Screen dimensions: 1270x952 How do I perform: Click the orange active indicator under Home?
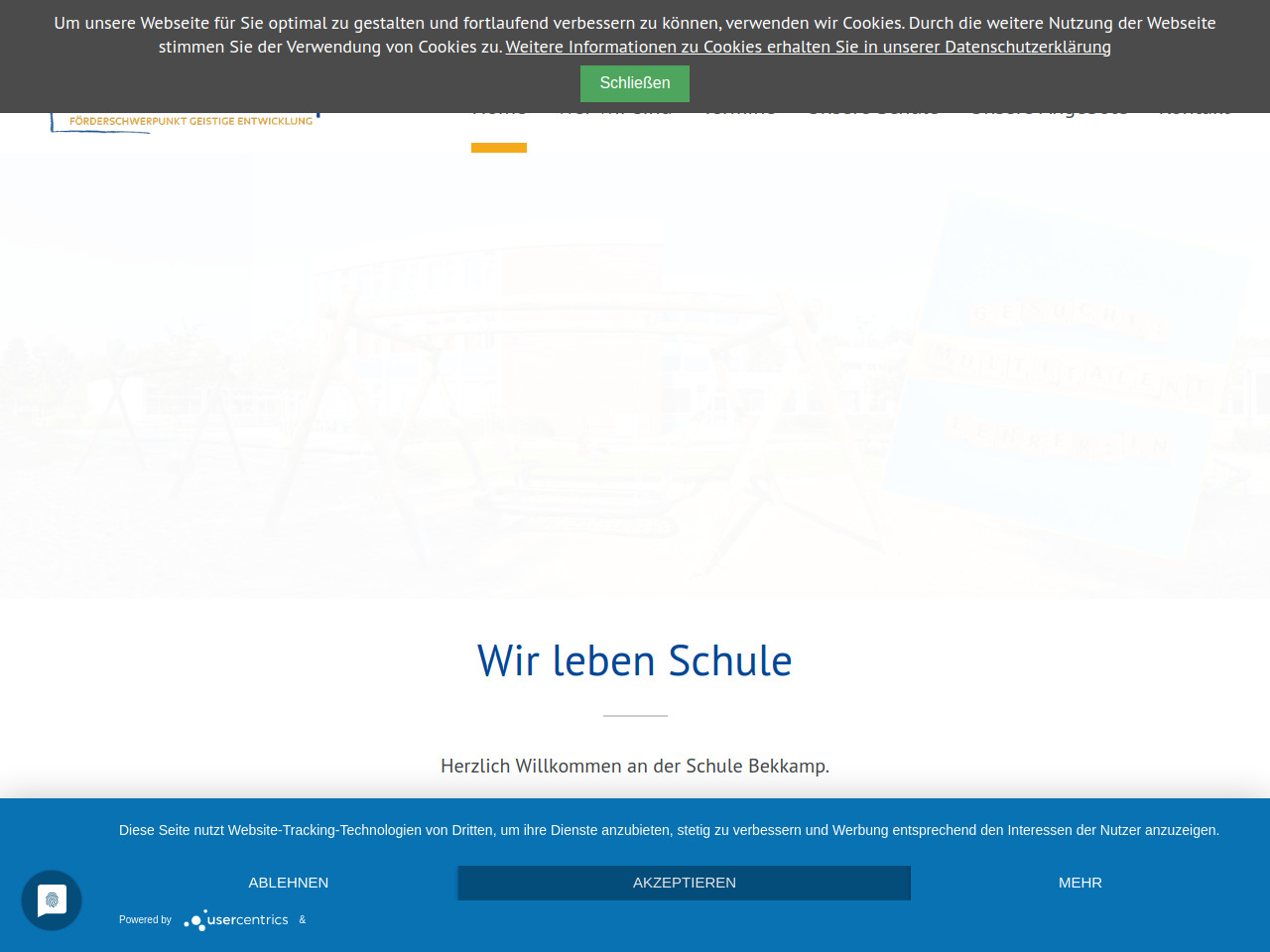pos(499,148)
